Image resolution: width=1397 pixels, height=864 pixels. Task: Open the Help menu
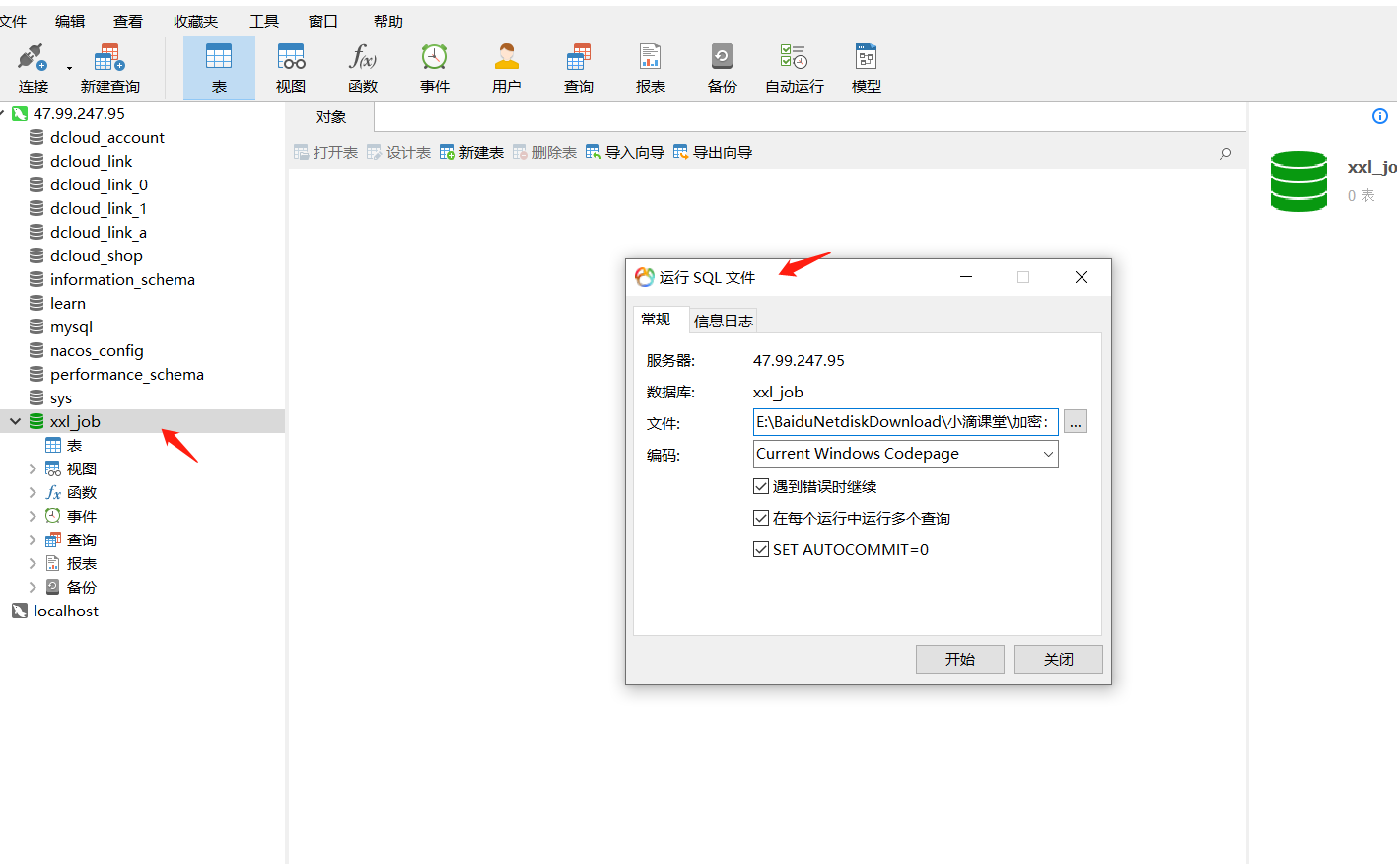[x=388, y=21]
